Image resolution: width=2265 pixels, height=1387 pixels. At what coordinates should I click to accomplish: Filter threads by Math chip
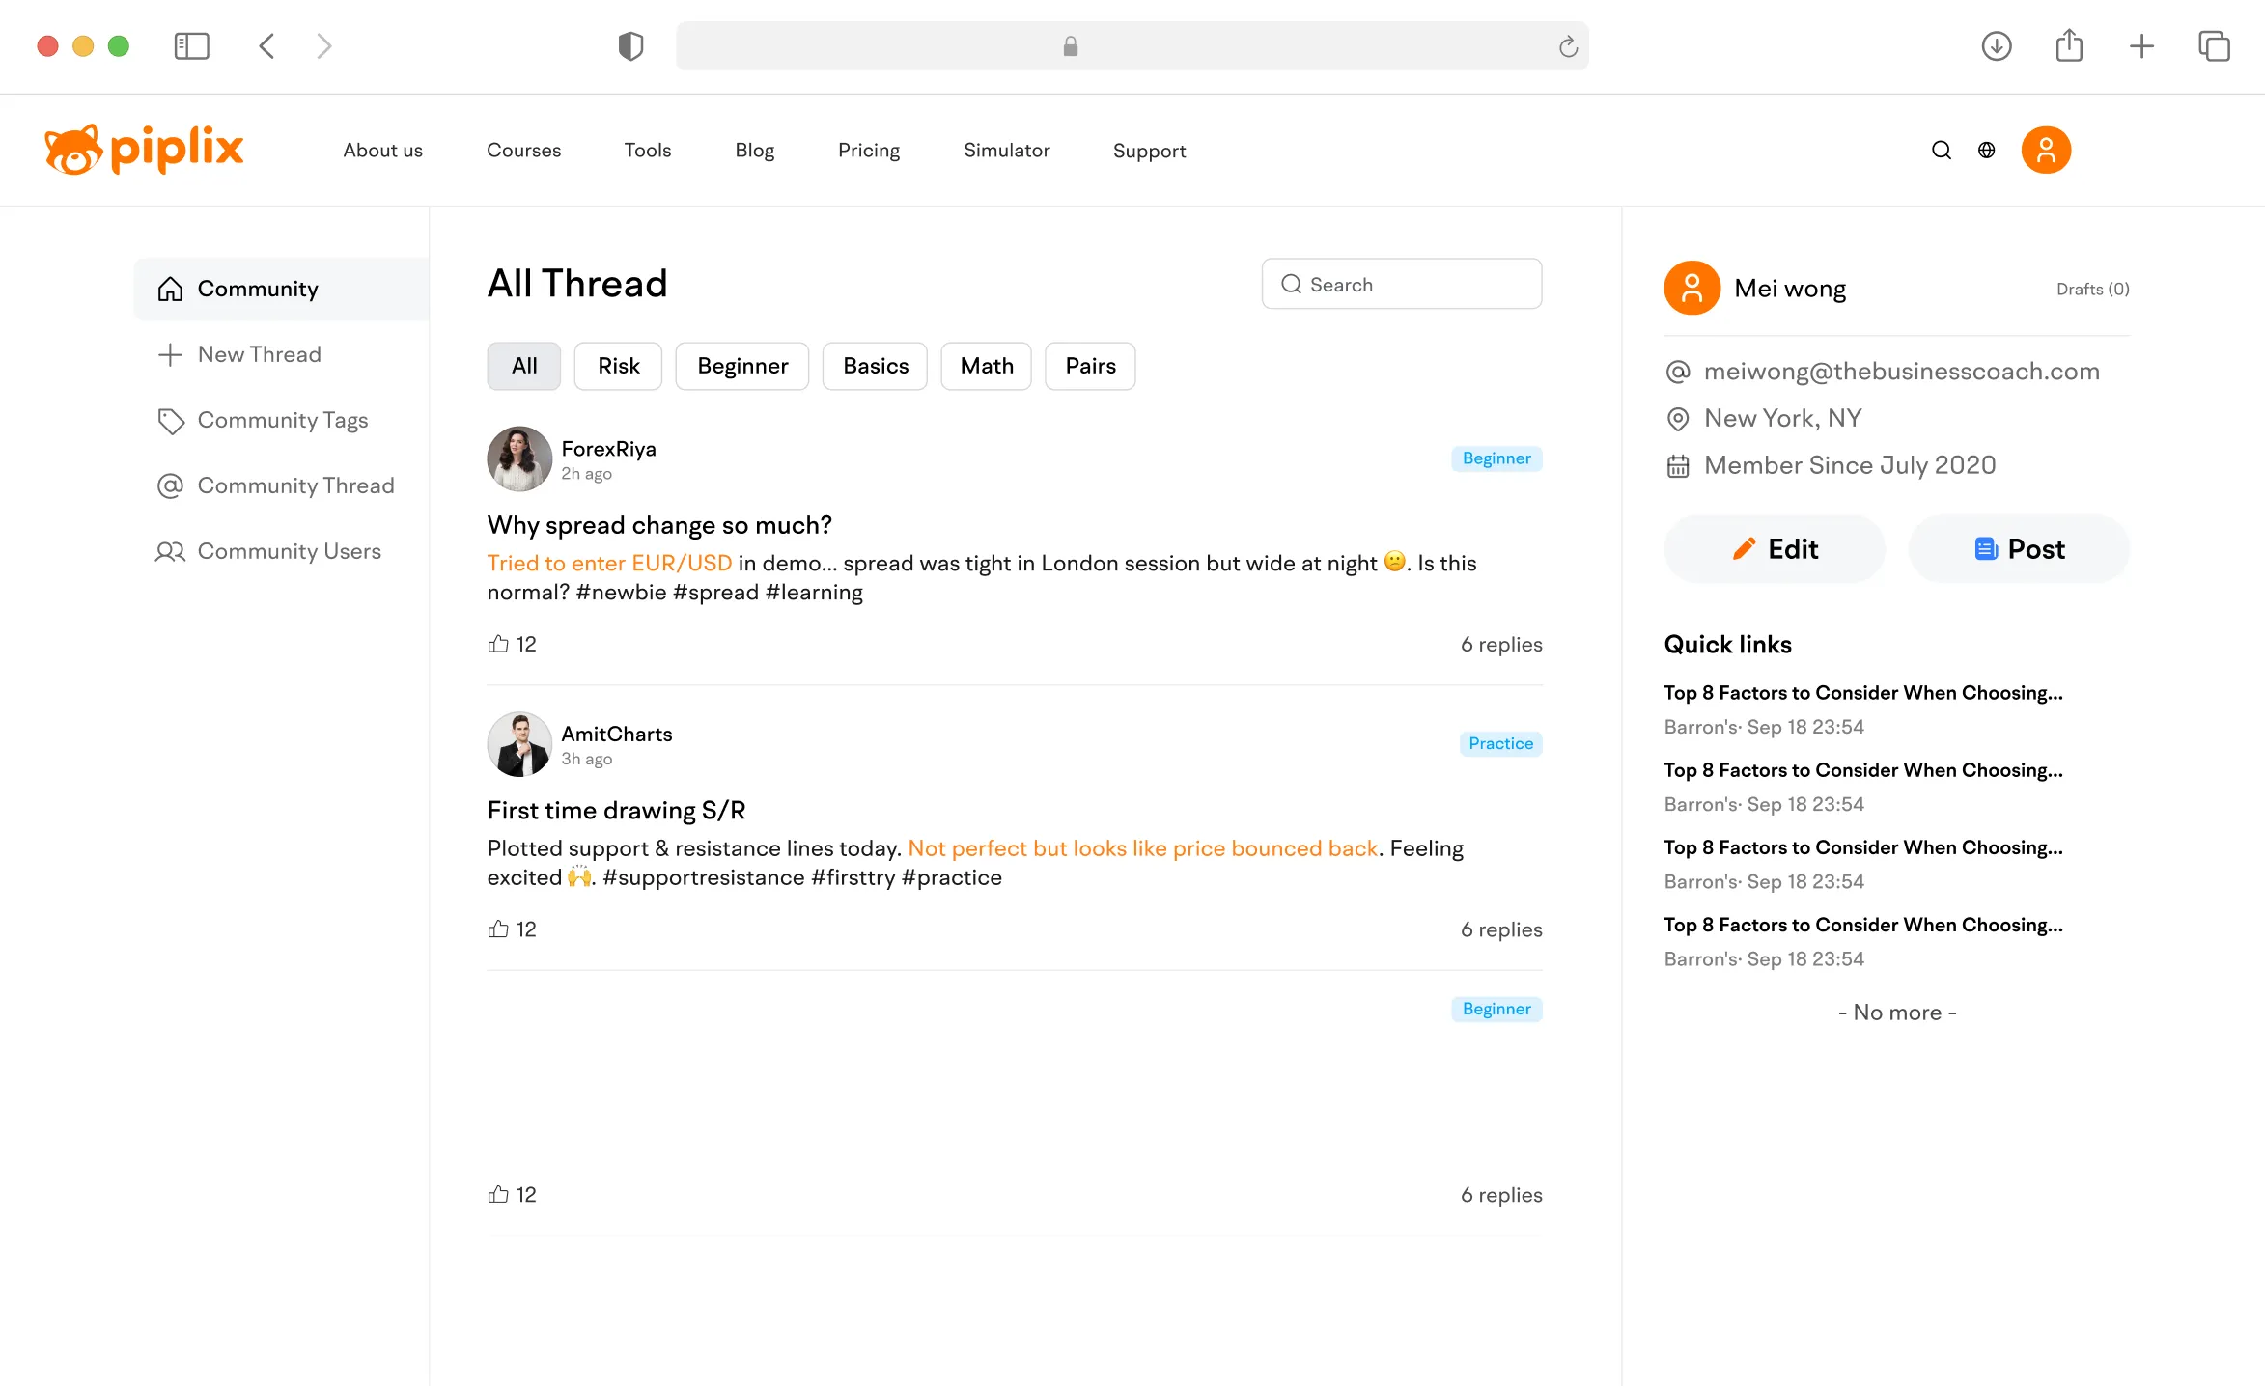[986, 366]
